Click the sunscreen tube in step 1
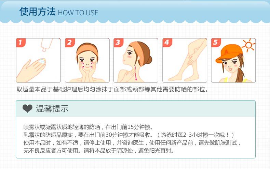 coord(46,45)
